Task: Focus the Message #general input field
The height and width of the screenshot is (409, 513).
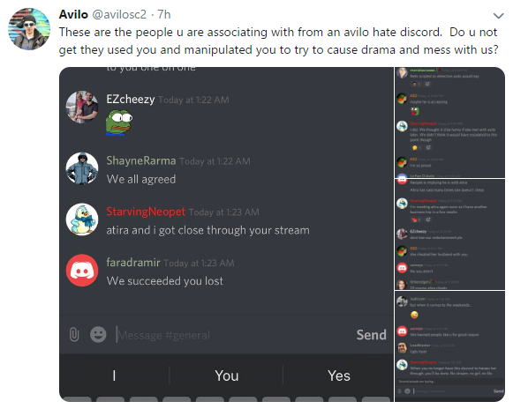Action: (x=232, y=335)
